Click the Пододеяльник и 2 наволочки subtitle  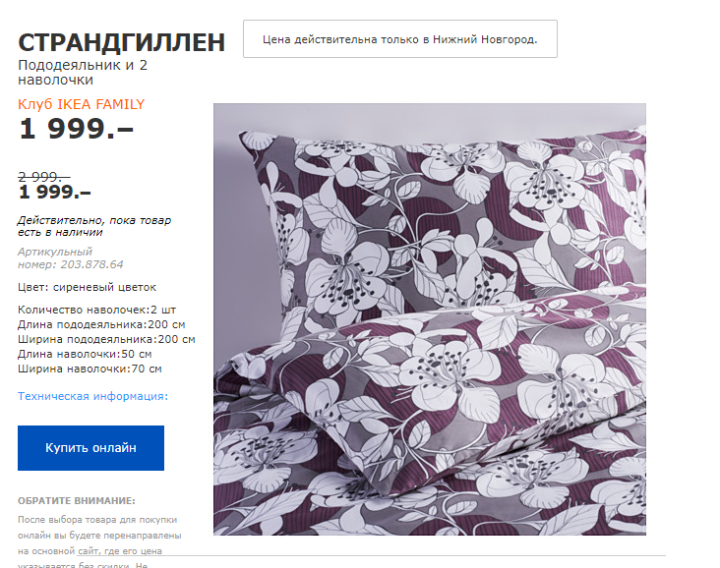(83, 73)
